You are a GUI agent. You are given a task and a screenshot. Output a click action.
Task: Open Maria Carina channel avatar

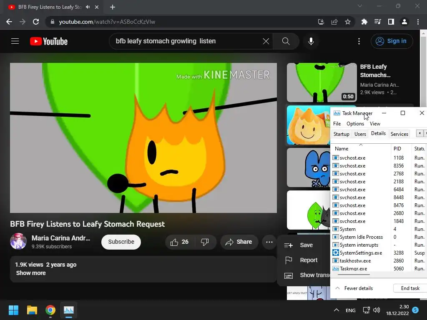point(18,241)
